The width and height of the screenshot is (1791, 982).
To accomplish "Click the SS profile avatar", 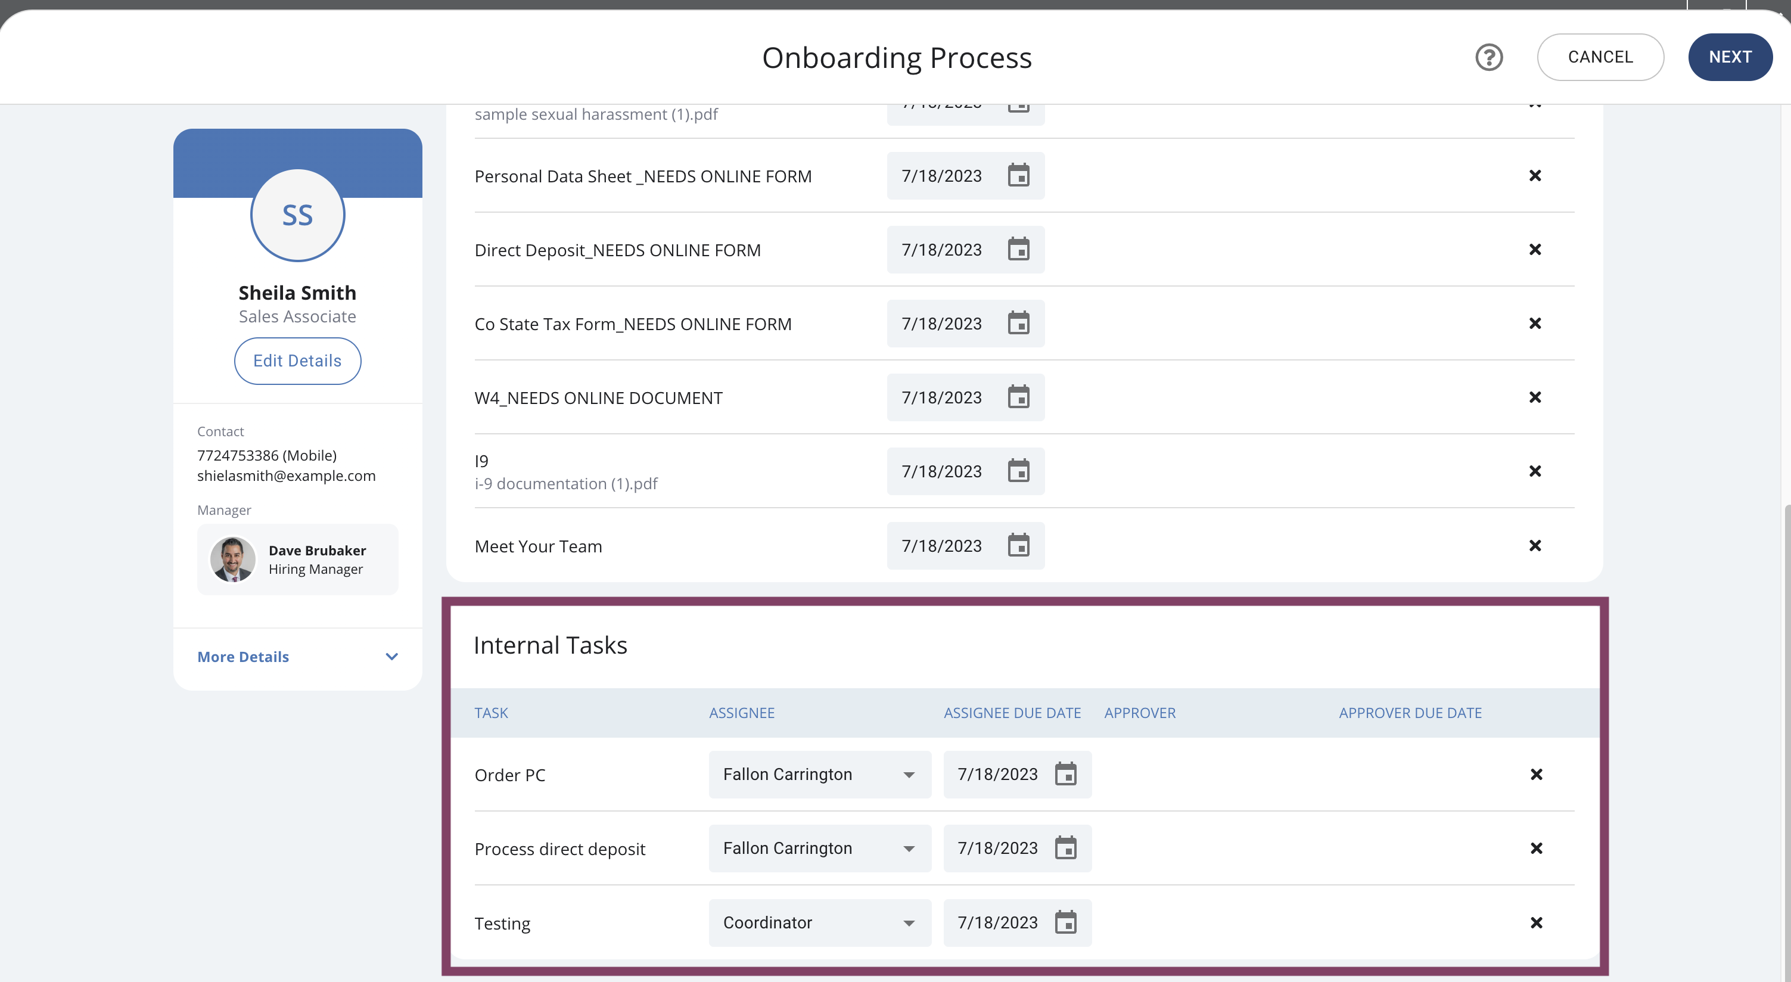I will pyautogui.click(x=297, y=216).
